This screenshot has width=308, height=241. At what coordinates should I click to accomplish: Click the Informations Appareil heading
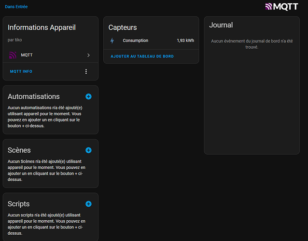pos(42,27)
